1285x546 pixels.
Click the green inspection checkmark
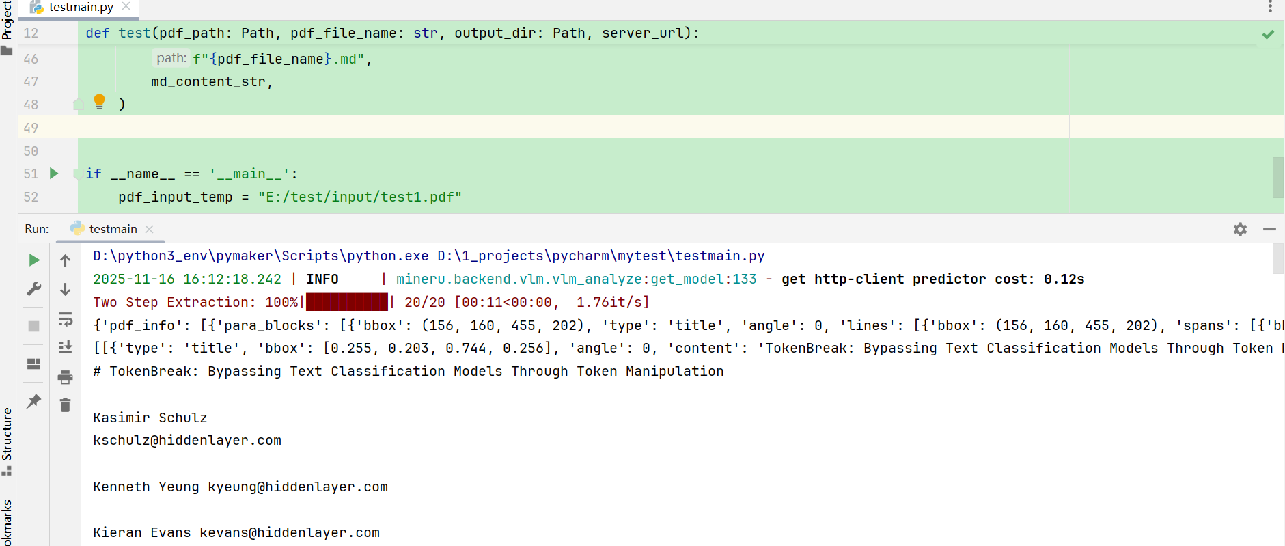tap(1268, 34)
